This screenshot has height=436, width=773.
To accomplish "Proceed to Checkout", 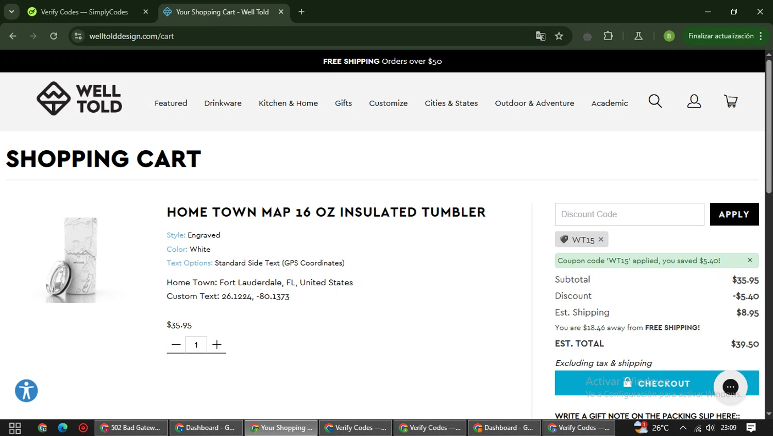I will pyautogui.click(x=657, y=383).
